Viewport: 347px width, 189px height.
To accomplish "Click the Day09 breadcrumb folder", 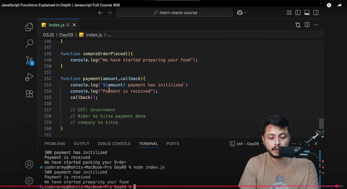I will 66,35.
